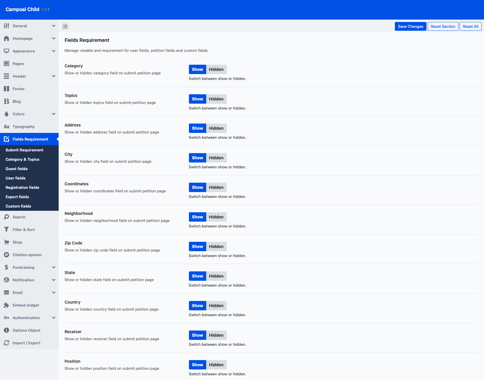Click the Filter & Sort funnel icon
Viewport: 484px width, 380px height.
pos(6,230)
